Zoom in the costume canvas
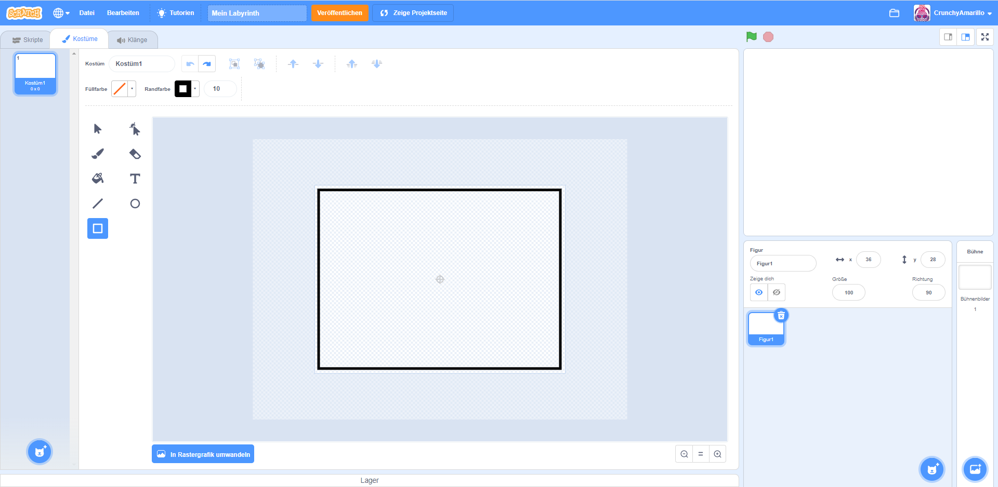998x487 pixels. (x=717, y=454)
